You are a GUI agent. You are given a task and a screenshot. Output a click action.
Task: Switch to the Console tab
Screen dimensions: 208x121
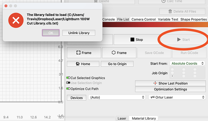[109, 20]
